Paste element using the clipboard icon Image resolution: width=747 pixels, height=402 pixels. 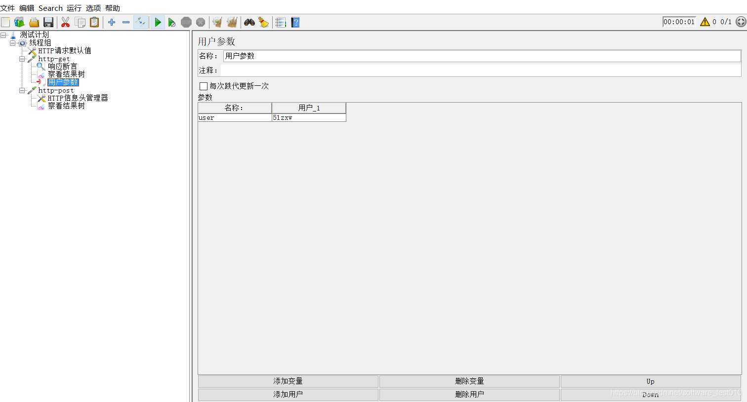click(94, 22)
